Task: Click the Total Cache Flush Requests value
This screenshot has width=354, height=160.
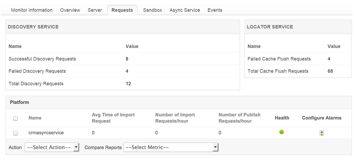Action: pos(330,71)
